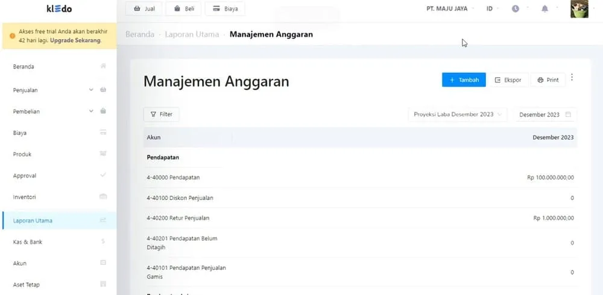This screenshot has height=295, width=603.
Task: Open the Proyeksi Laba Desember 2023 dropdown
Action: pos(458,114)
